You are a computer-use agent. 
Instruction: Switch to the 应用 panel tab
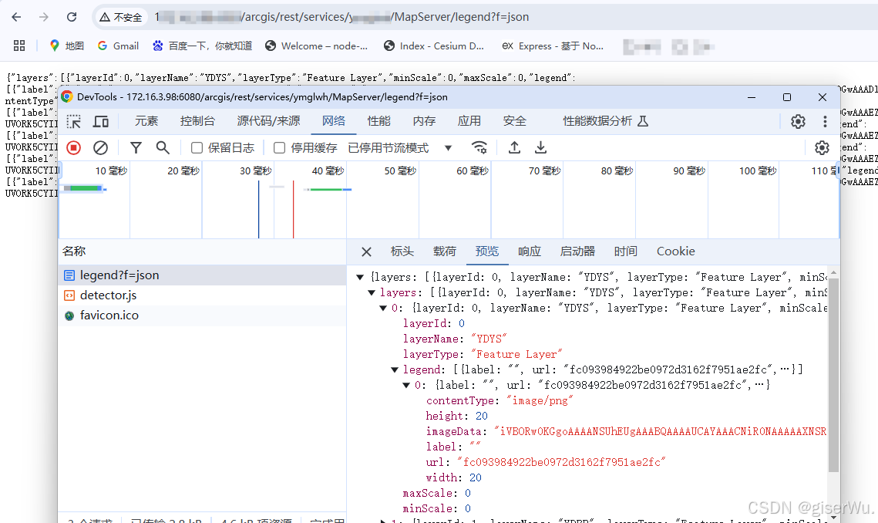click(469, 121)
